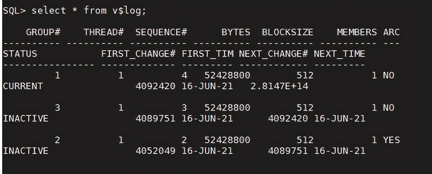Viewport: 432px width, 174px height.
Task: Click the BYTES column header
Action: (236, 32)
